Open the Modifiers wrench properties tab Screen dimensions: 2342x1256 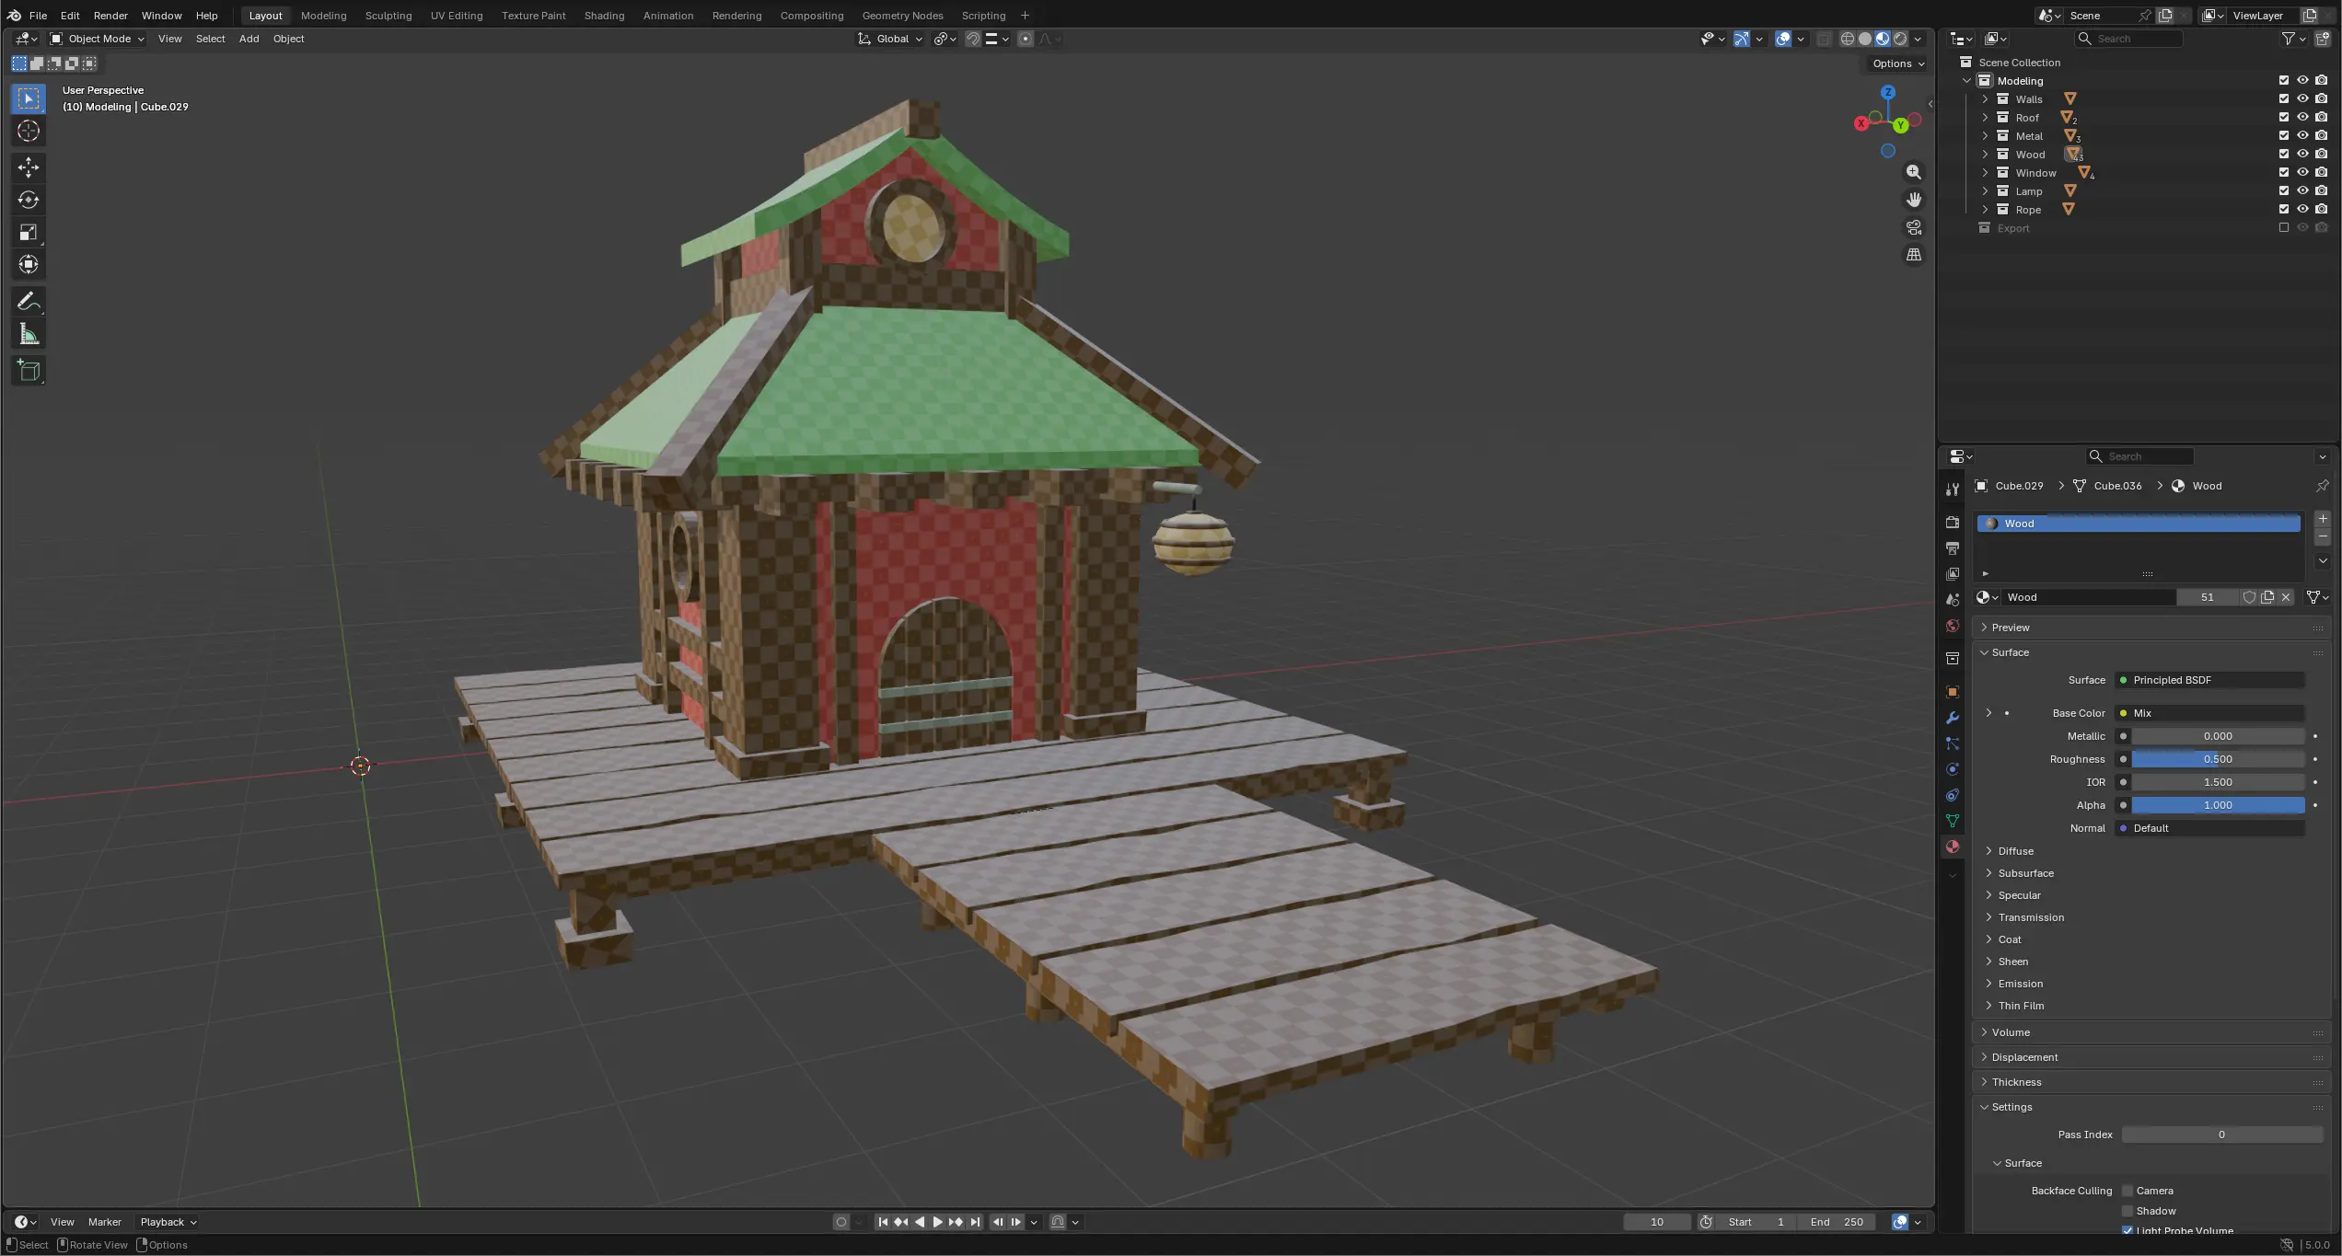click(x=1952, y=718)
